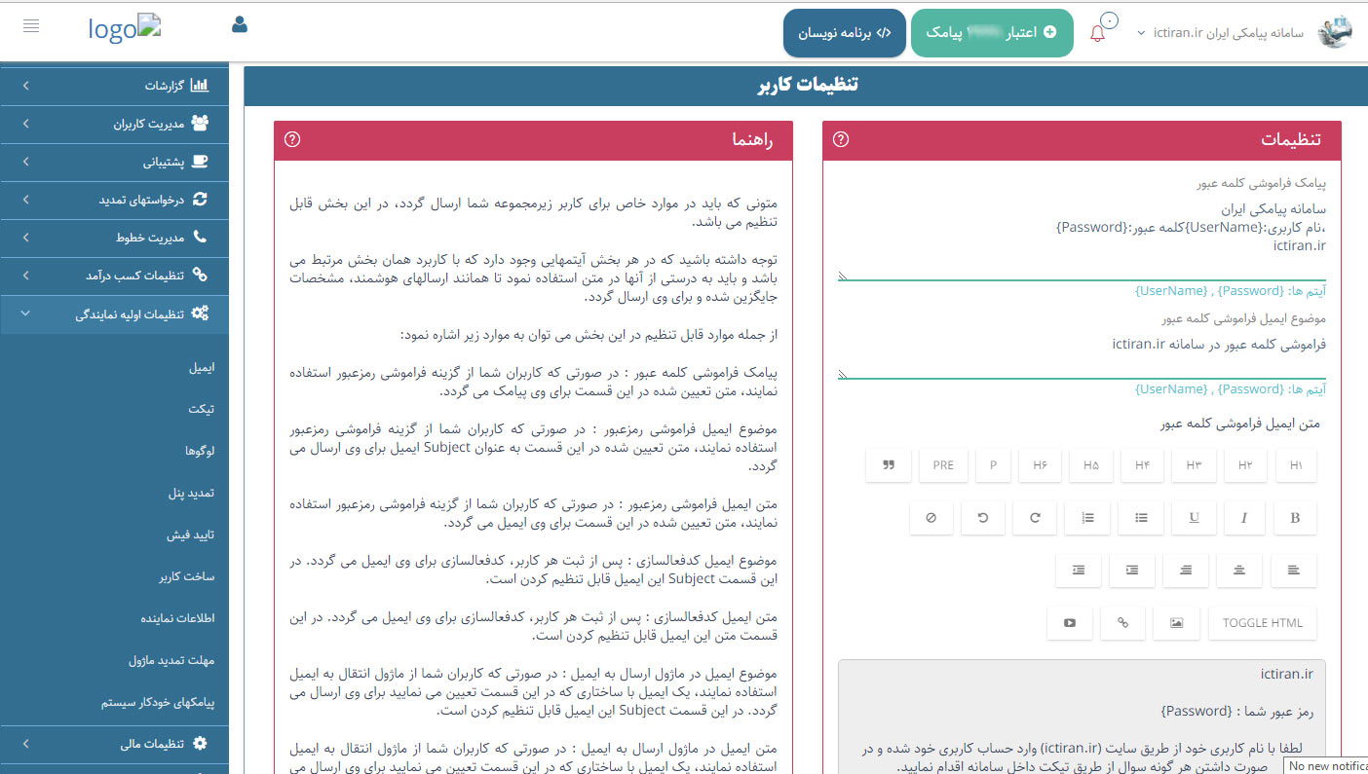Collapse the تنظیمات اولیه نمایندگی section
This screenshot has height=774, width=1368.
[114, 314]
